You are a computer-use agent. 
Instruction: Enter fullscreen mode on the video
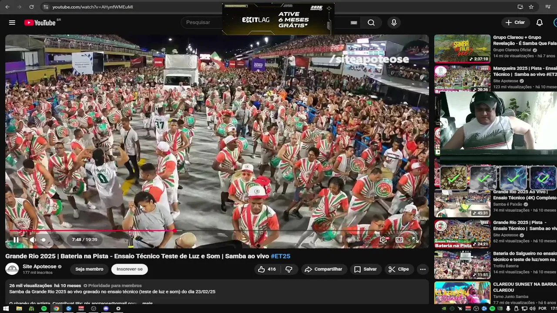tap(415, 240)
